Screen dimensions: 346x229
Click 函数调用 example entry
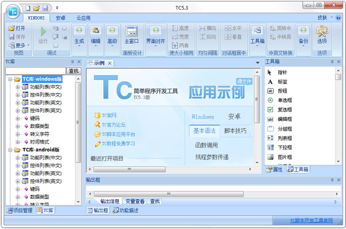206,145
